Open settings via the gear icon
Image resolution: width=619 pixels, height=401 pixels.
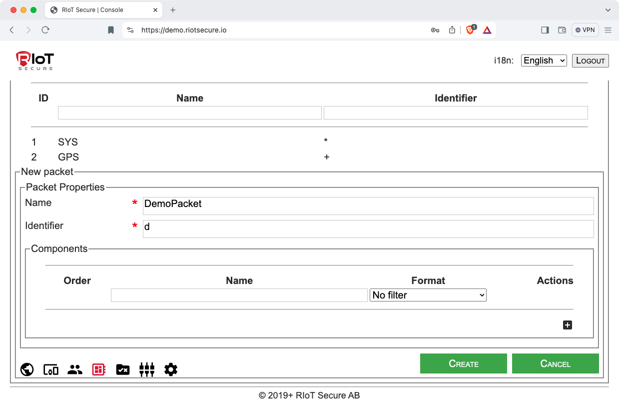coord(171,369)
